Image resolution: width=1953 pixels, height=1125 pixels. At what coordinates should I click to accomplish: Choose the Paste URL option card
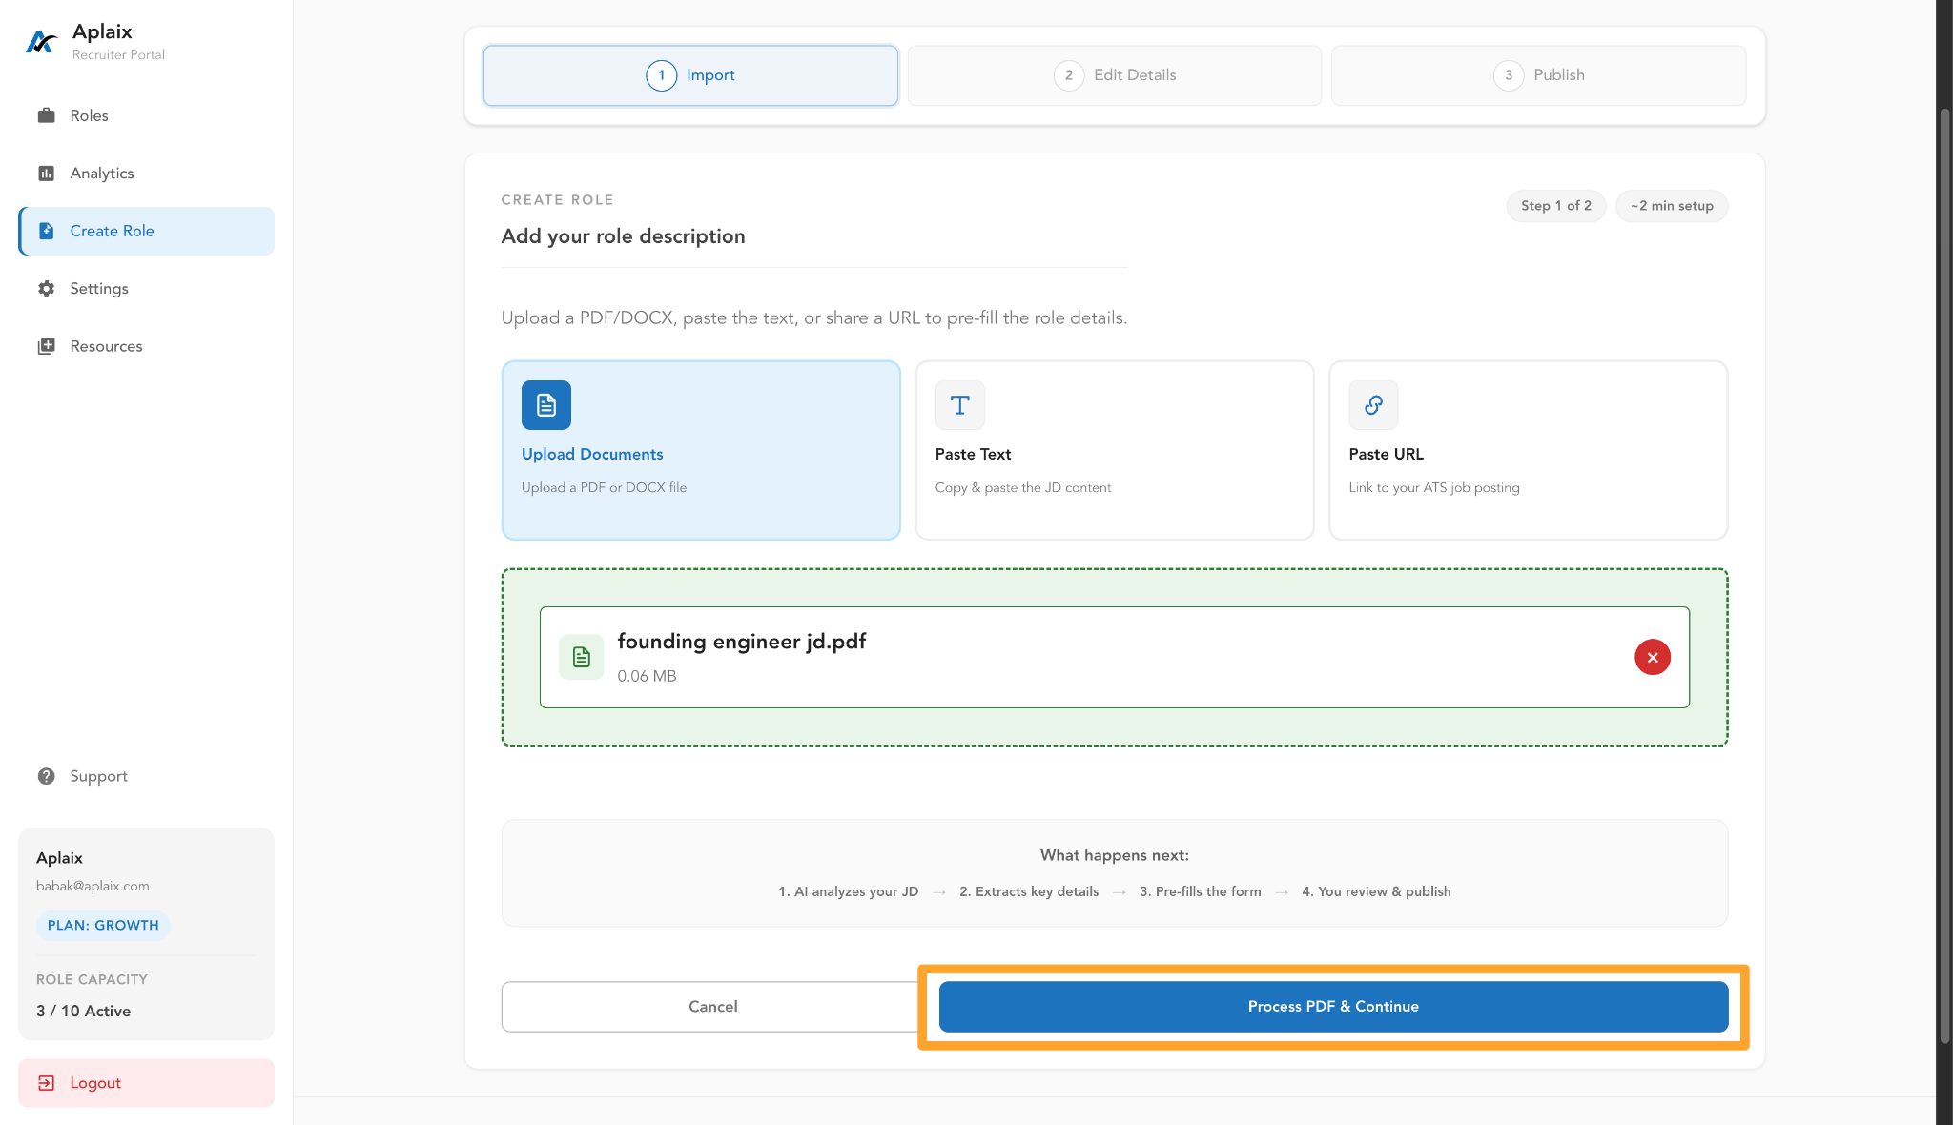1528,450
